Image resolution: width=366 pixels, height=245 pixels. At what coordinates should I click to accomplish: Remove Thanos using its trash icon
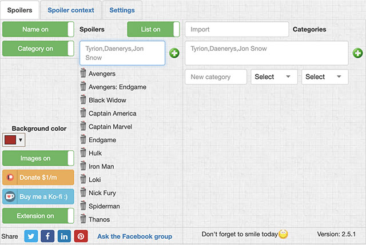point(83,219)
